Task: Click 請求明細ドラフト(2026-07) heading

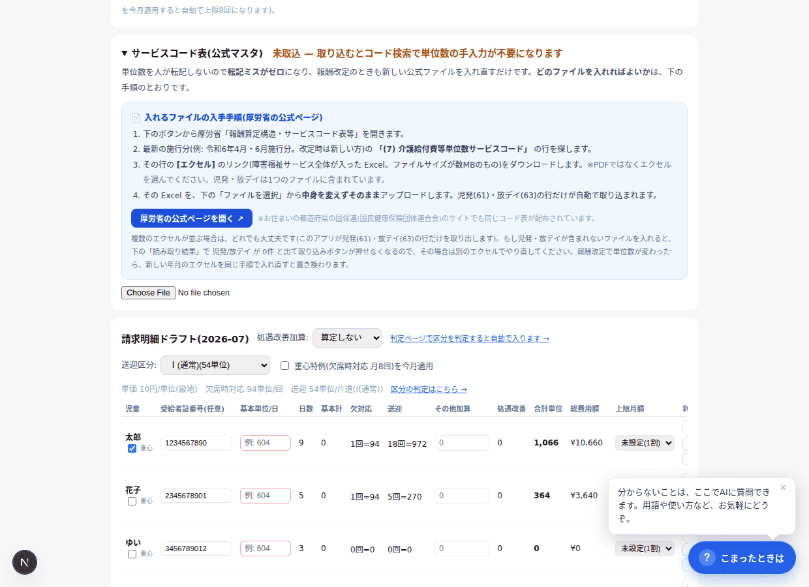Action: 185,339
